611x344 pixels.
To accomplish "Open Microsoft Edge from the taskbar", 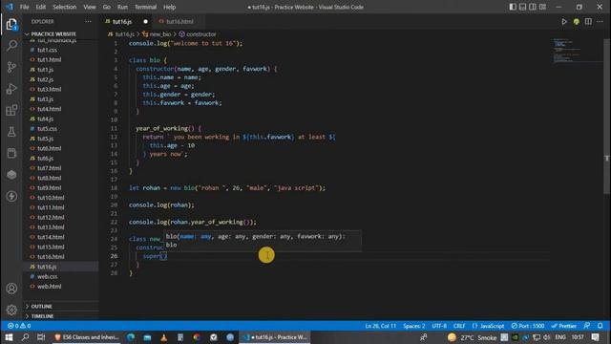I will point(131,337).
